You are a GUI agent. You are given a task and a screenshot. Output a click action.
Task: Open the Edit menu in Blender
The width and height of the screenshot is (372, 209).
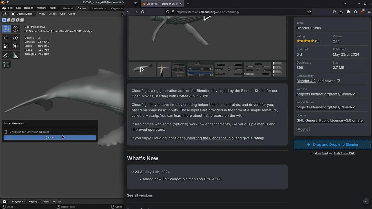[18, 8]
